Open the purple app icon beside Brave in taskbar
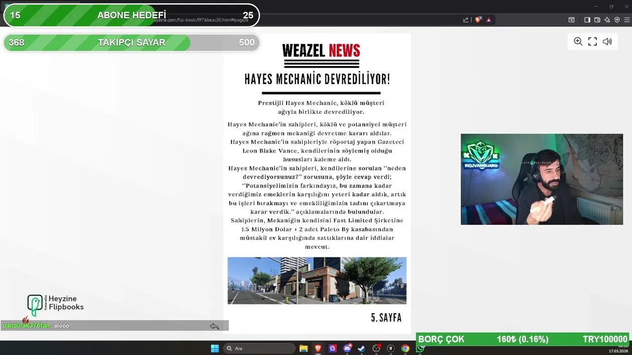This screenshot has width=632, height=355. pos(333,349)
